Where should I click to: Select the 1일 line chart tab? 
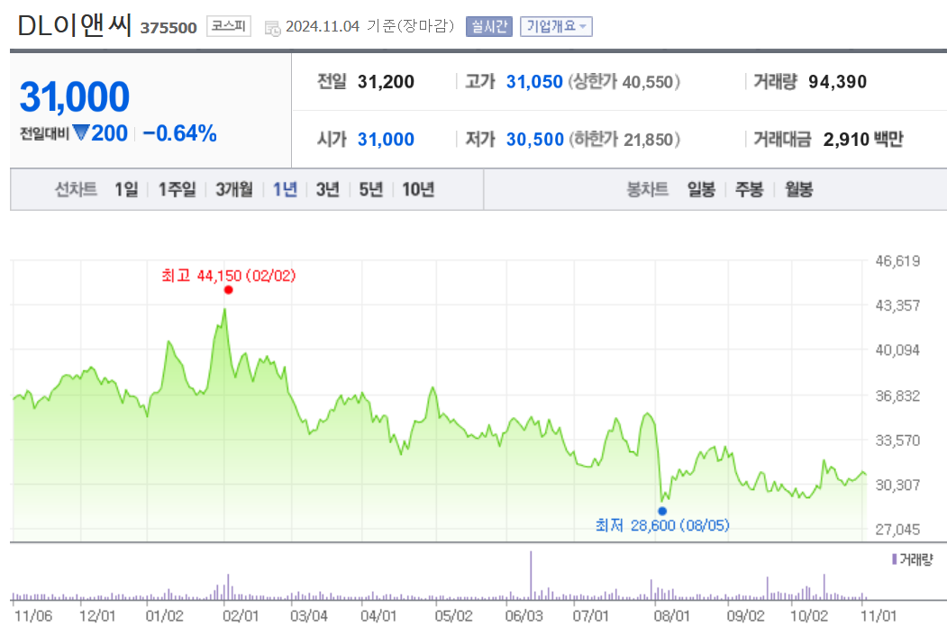(126, 190)
